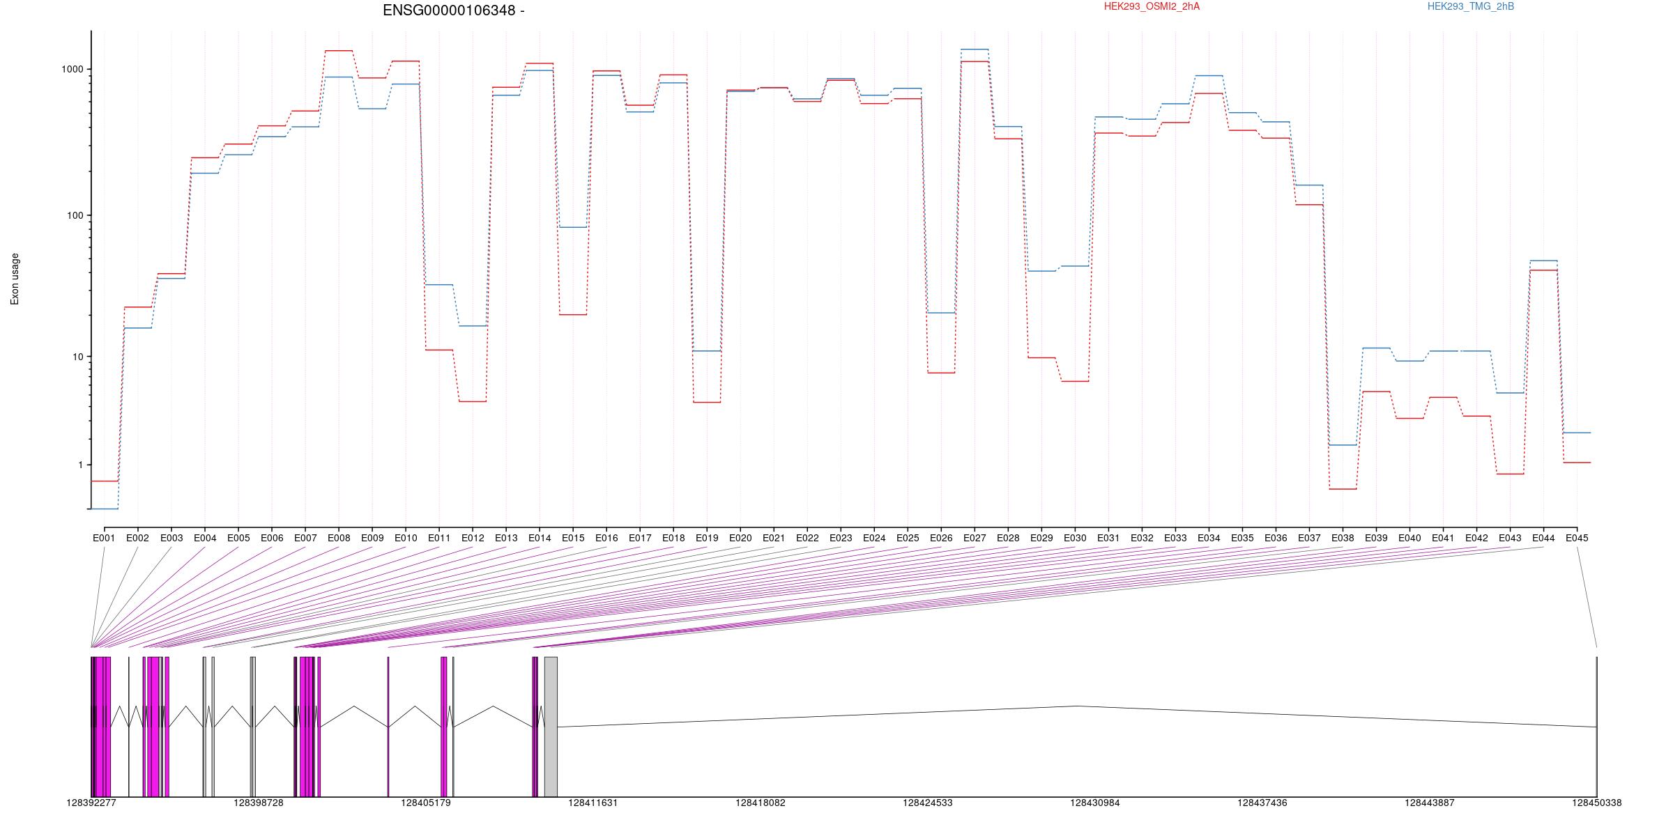1673x836 pixels.
Task: Click the E014 exon label
Action: [540, 538]
